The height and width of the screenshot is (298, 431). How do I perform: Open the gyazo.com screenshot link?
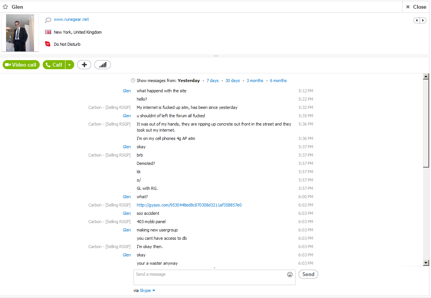[x=189, y=205]
